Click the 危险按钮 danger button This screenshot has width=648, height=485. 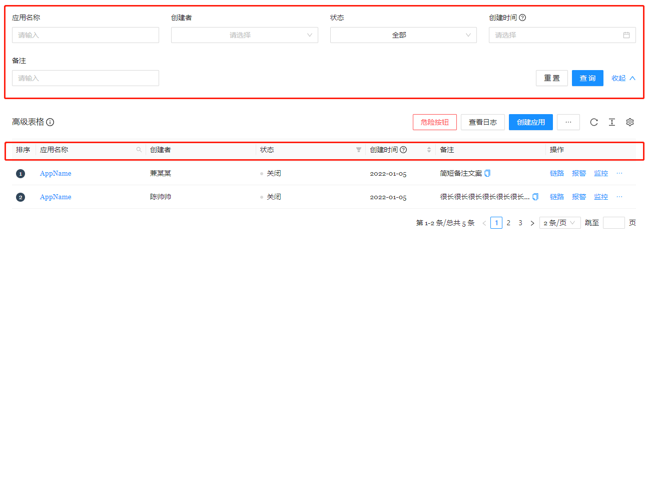point(434,122)
